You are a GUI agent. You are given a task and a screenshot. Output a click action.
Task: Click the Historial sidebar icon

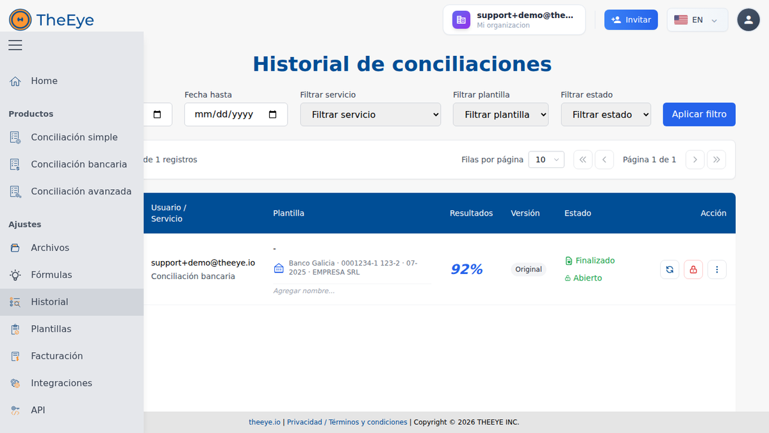(15, 302)
